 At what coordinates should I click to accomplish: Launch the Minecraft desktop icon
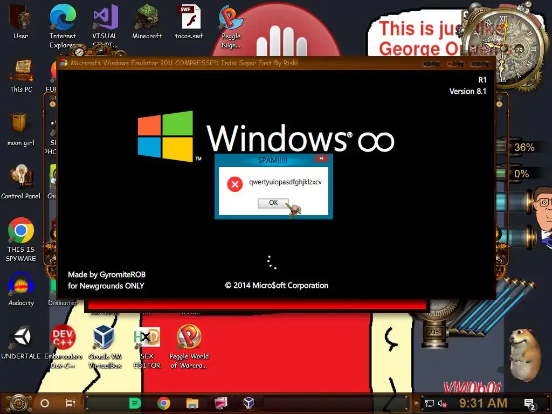point(147,21)
